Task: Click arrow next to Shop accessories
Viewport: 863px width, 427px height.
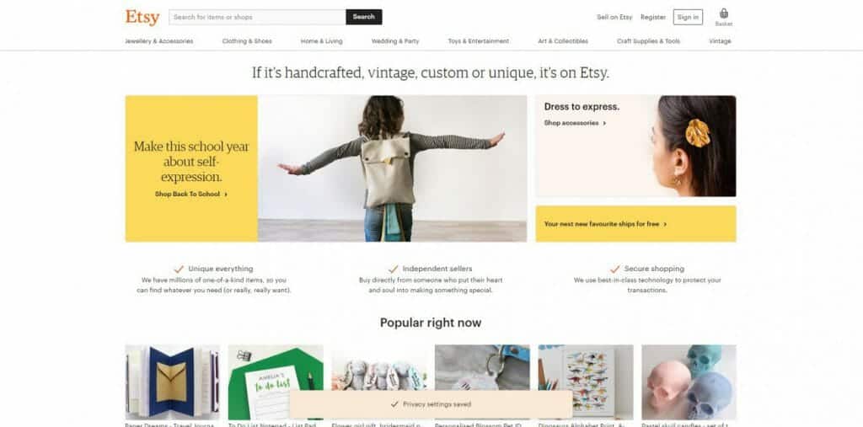Action: click(604, 123)
